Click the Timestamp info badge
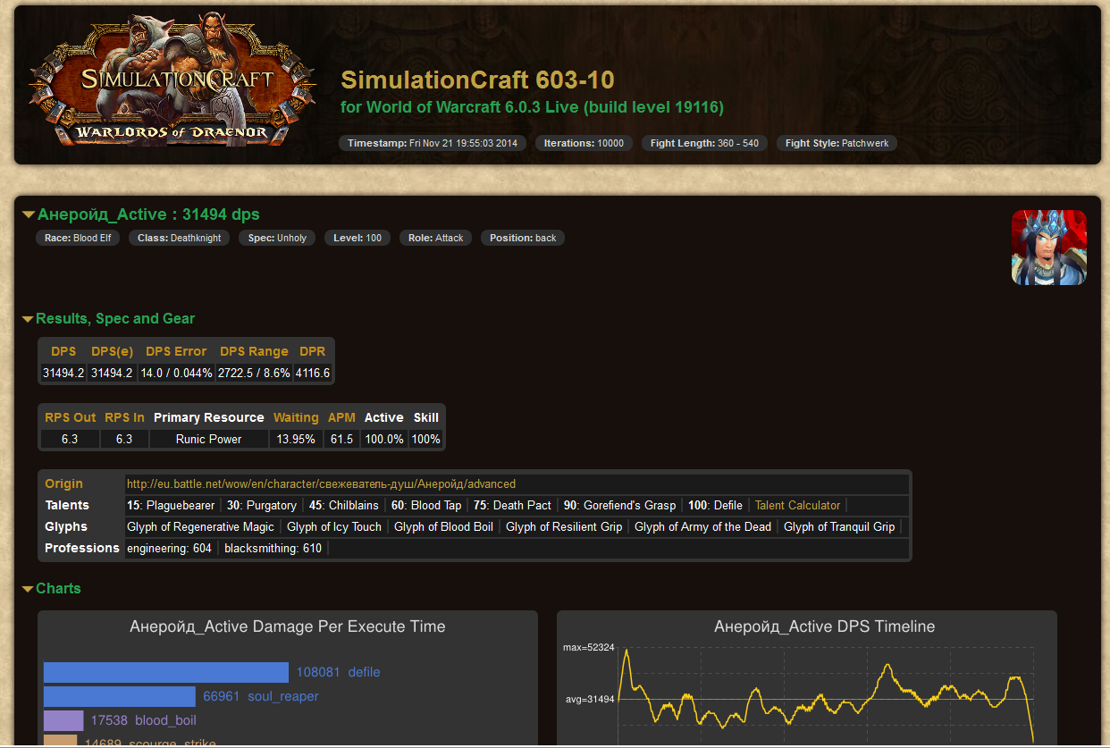The height and width of the screenshot is (748, 1110). [433, 143]
